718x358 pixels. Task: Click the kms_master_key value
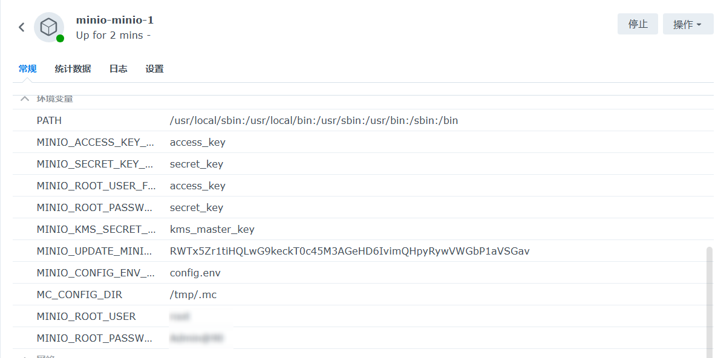click(x=212, y=229)
